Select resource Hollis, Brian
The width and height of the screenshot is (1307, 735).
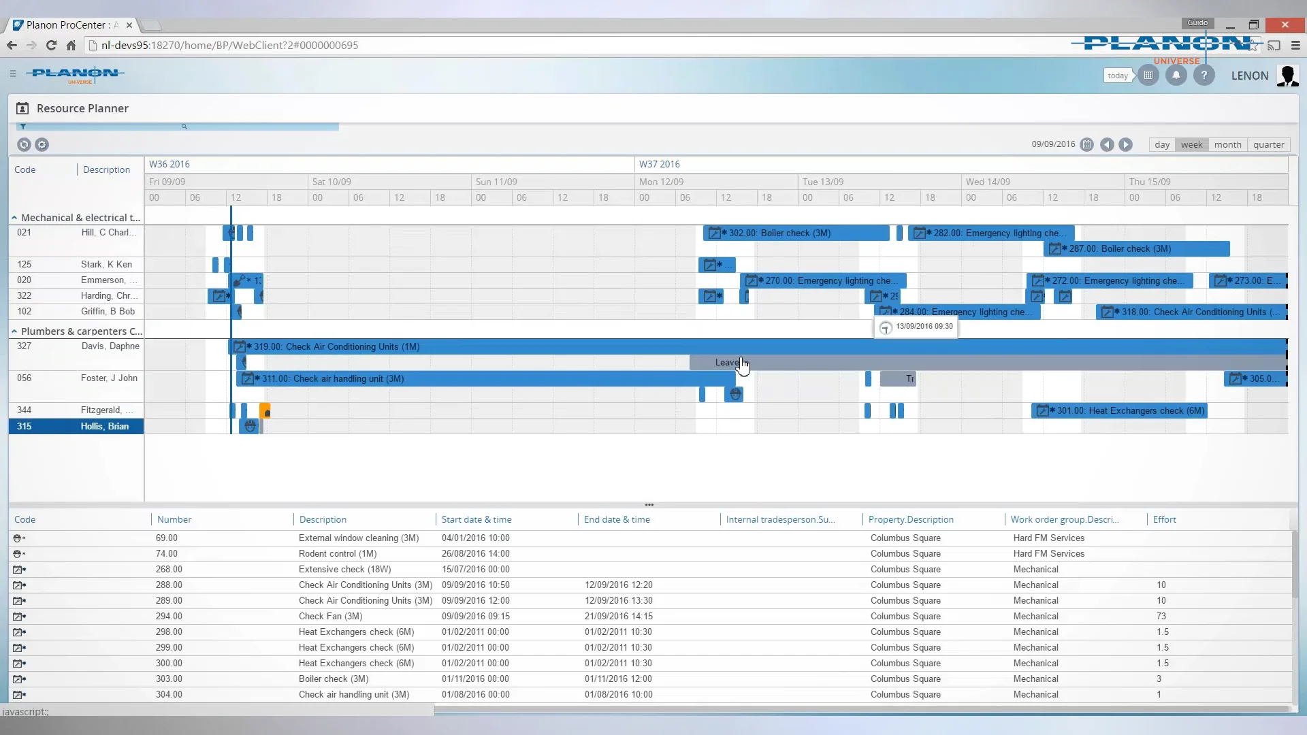pyautogui.click(x=76, y=427)
